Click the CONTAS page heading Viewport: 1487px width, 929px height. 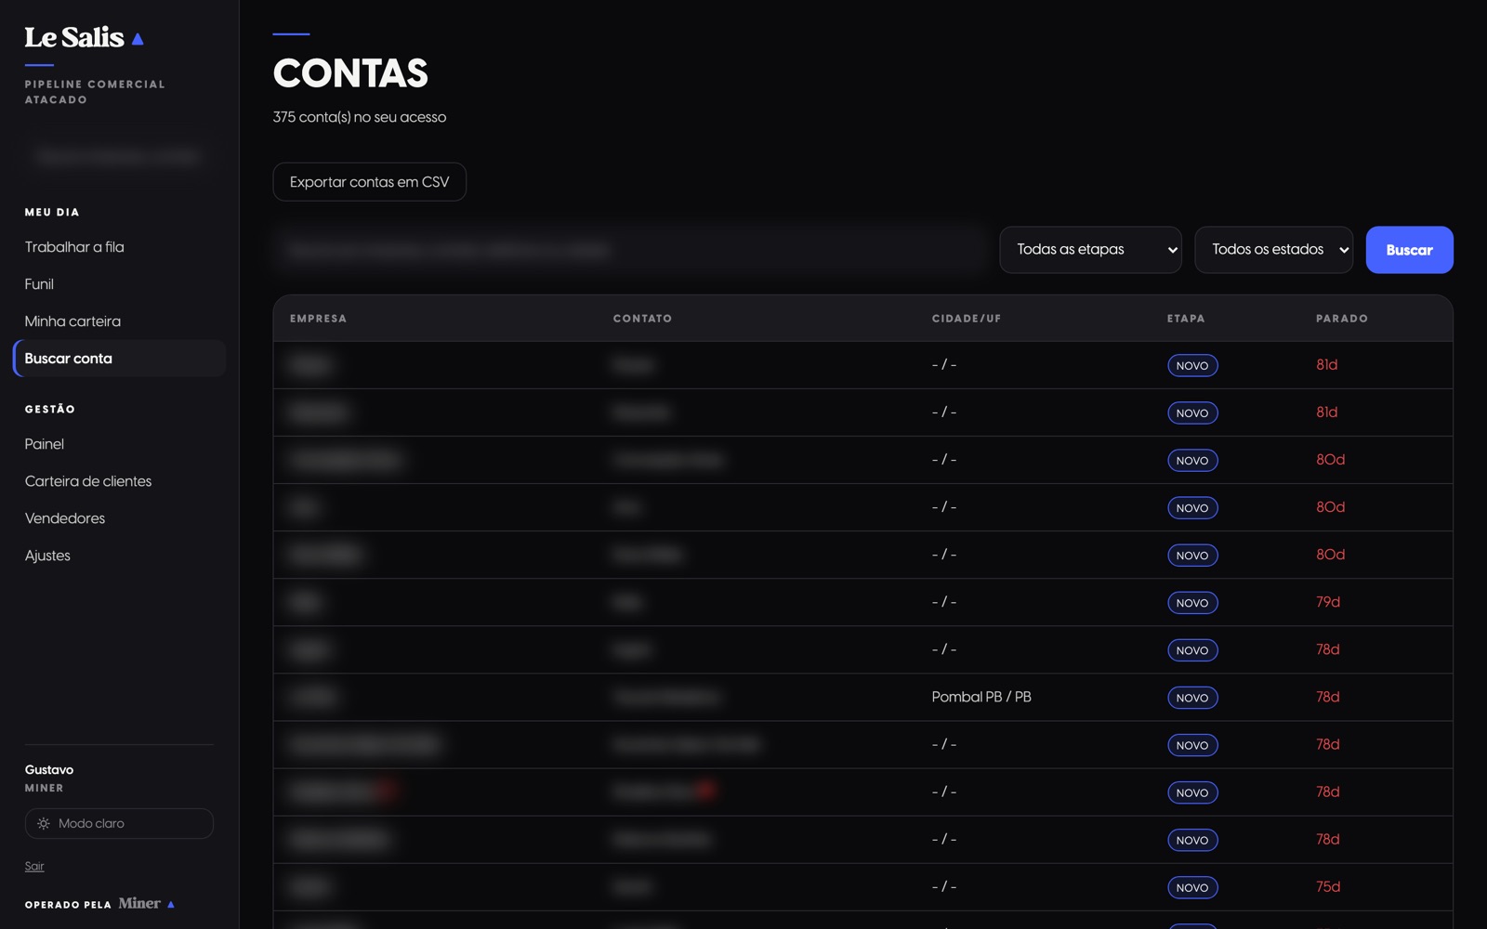tap(350, 73)
